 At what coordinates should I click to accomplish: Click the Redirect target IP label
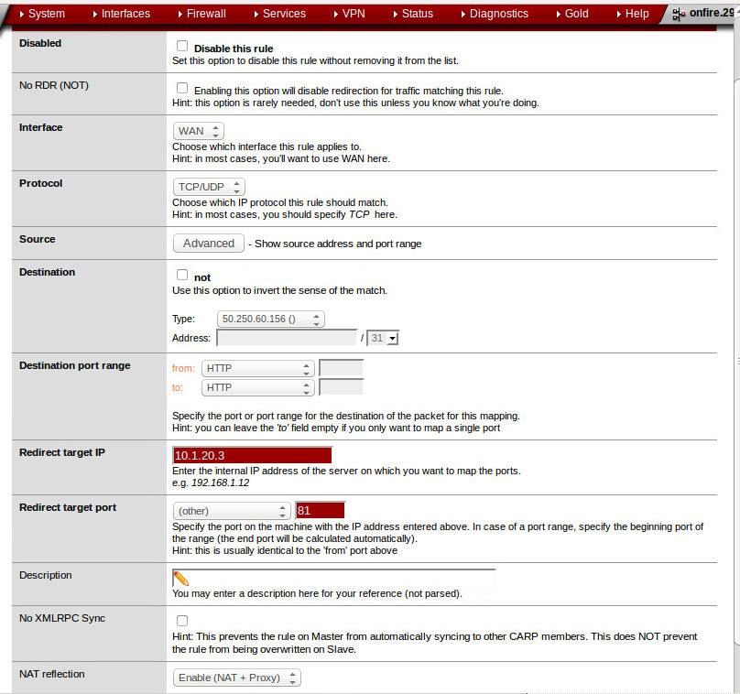pyautogui.click(x=62, y=452)
